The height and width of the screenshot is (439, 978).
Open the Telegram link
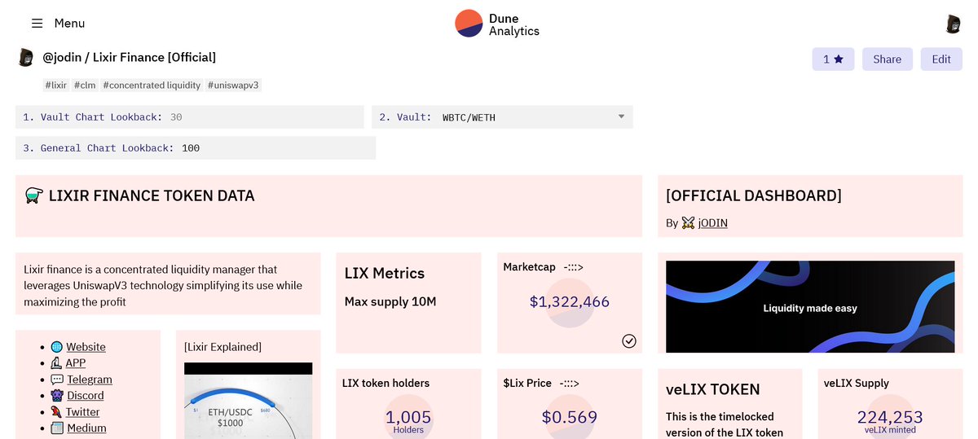pyautogui.click(x=90, y=380)
